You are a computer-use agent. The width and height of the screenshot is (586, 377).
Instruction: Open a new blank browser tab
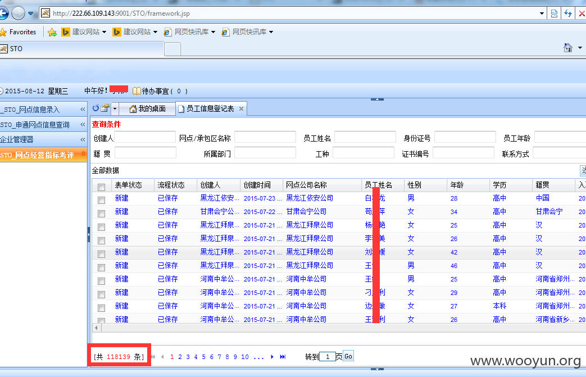(172, 49)
